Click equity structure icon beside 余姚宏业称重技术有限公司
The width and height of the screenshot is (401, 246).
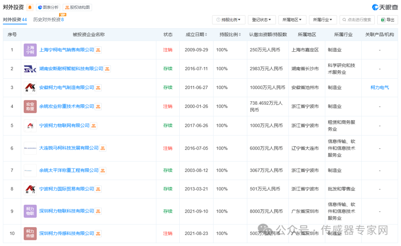(98, 106)
